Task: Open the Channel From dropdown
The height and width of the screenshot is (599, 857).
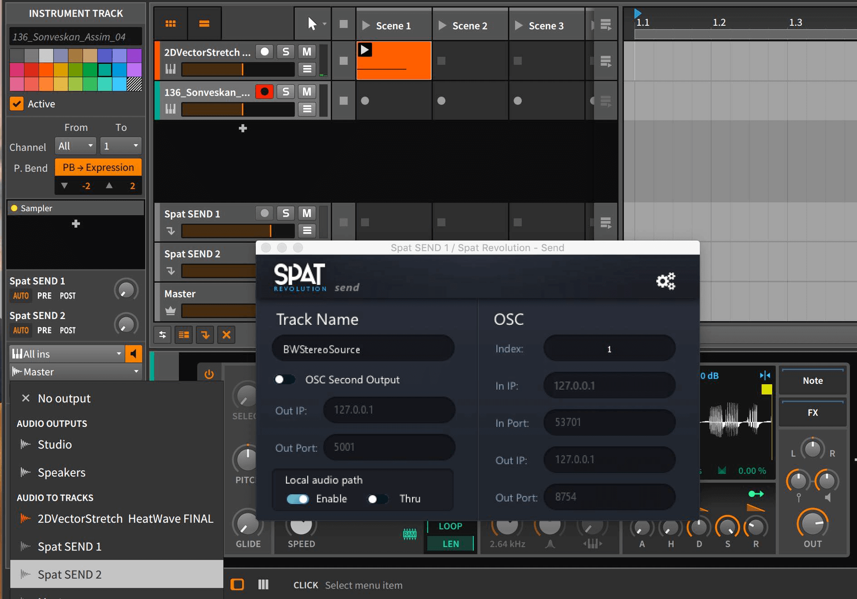Action: pos(75,146)
